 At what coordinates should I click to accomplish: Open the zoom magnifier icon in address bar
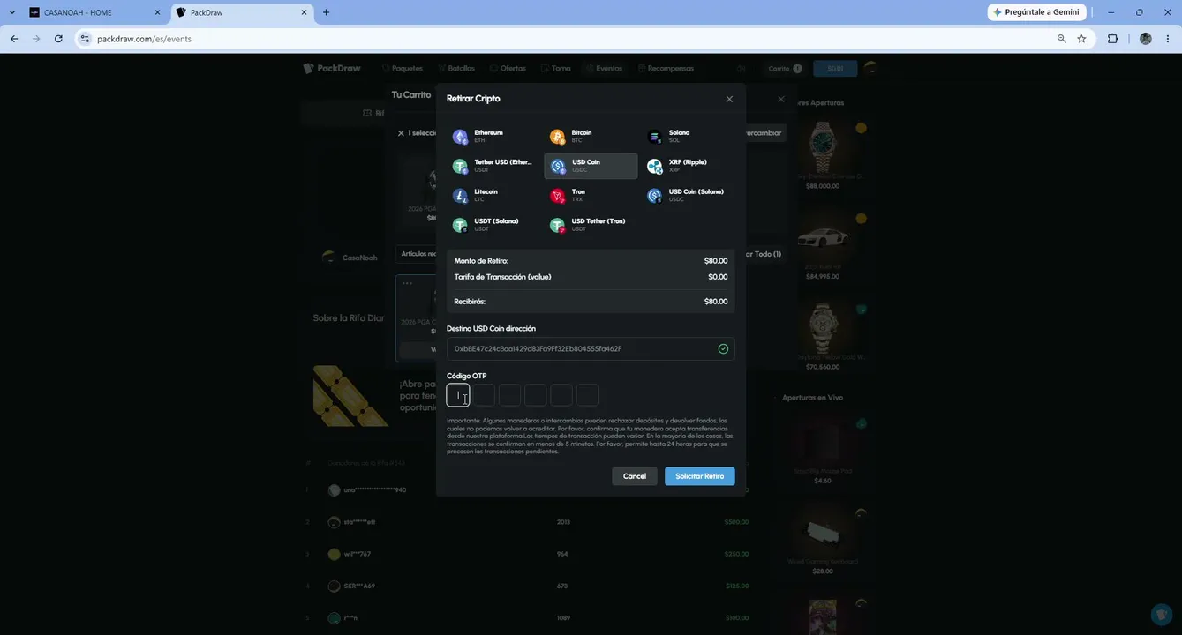[x=1062, y=39]
